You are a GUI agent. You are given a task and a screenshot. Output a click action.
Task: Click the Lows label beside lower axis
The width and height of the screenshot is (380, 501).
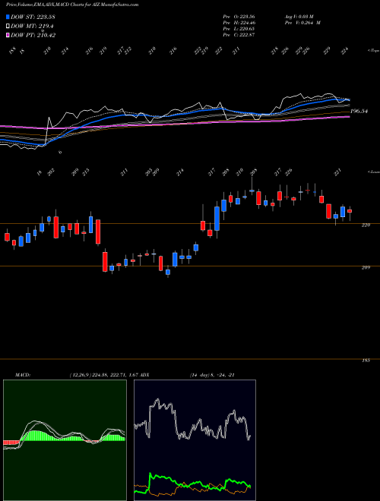click(x=373, y=172)
